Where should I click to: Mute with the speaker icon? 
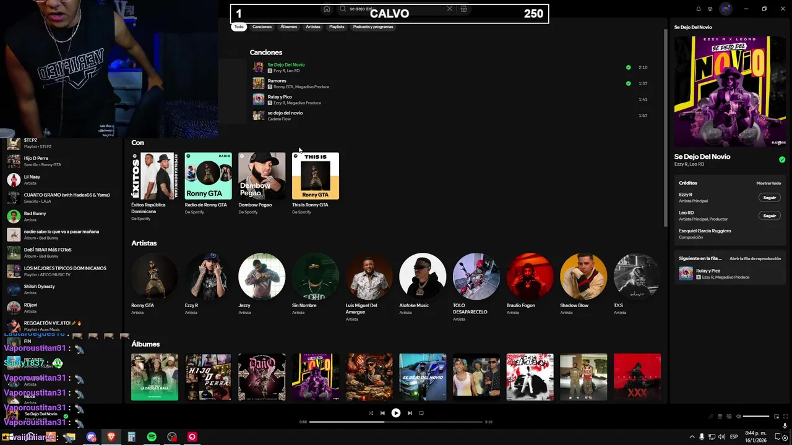point(738,417)
